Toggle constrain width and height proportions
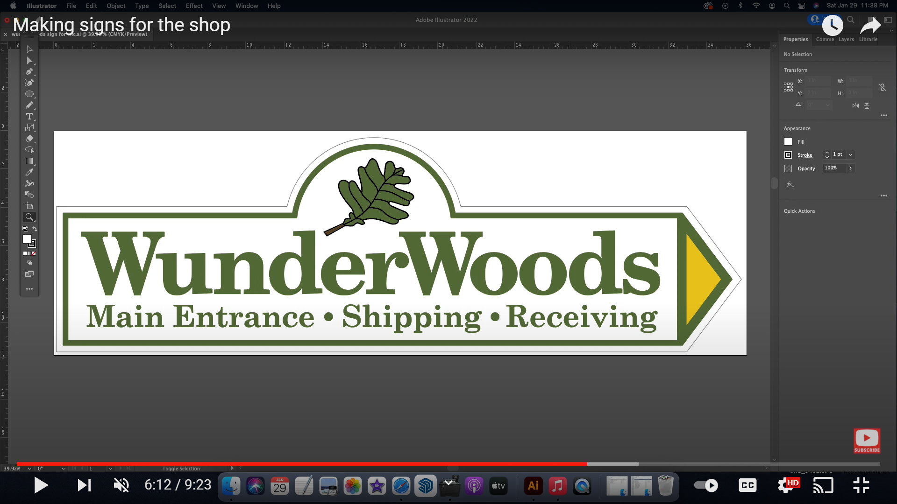Viewport: 897px width, 504px height. coord(883,88)
